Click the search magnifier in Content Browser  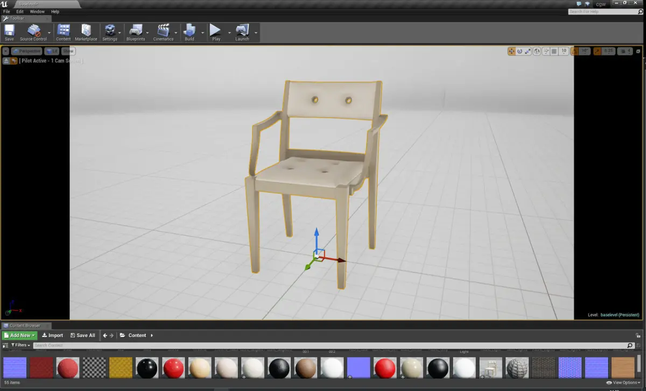click(630, 345)
